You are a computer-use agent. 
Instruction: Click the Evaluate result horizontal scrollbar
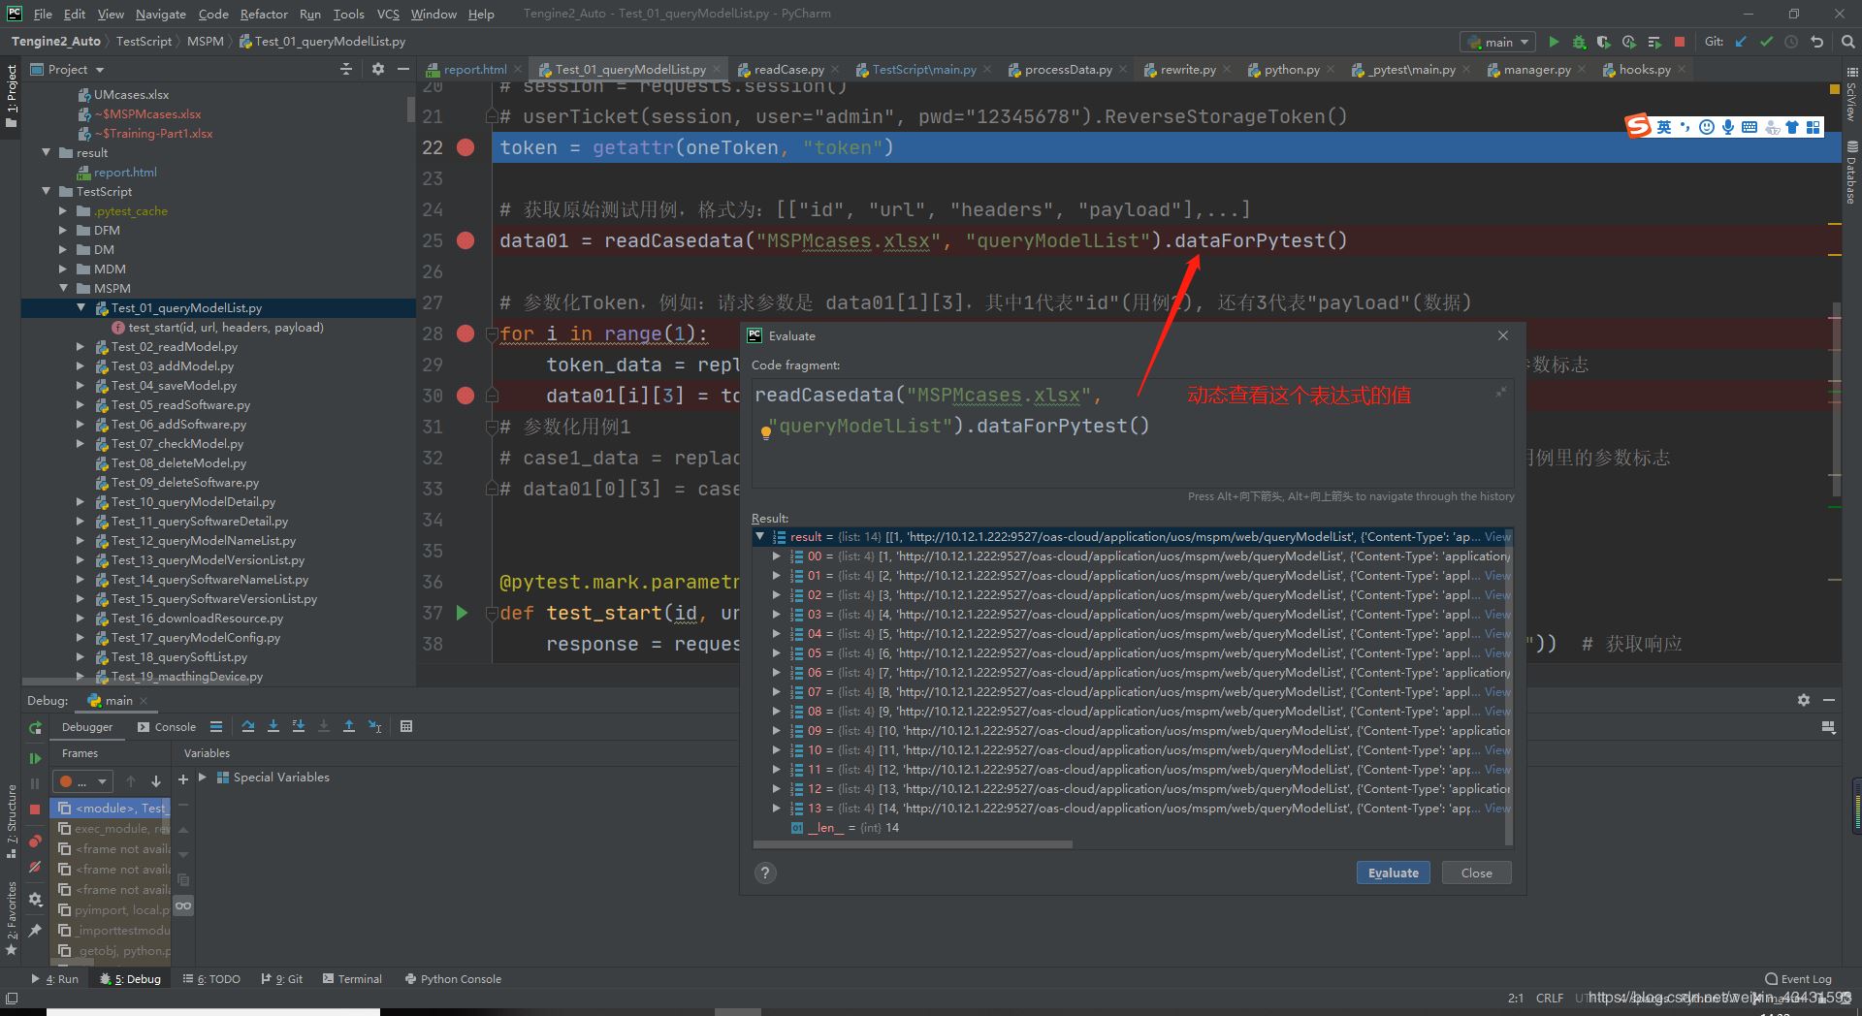[912, 844]
